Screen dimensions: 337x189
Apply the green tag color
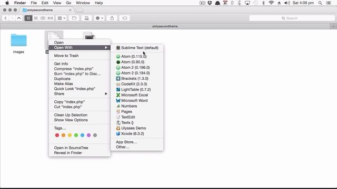(x=76, y=135)
